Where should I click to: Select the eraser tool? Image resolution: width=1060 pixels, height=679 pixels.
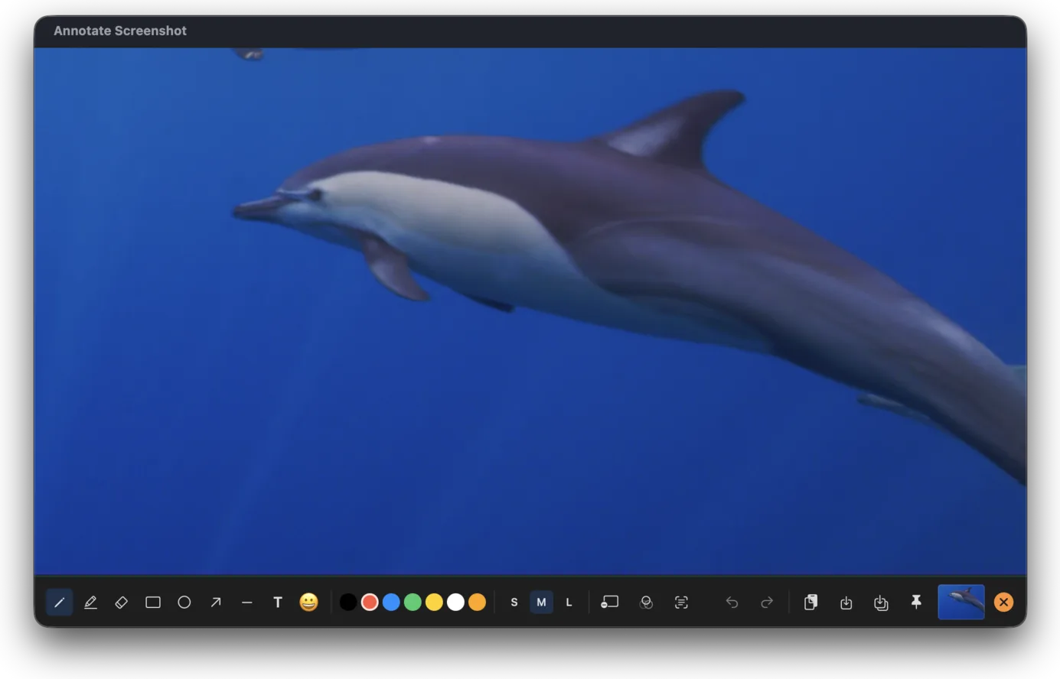122,603
